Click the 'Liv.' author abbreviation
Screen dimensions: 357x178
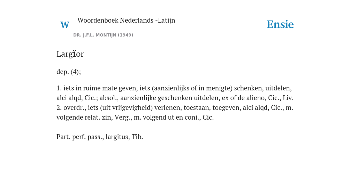point(288,98)
